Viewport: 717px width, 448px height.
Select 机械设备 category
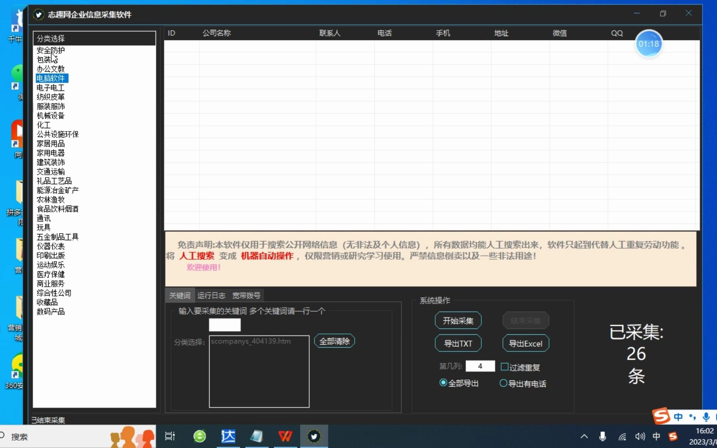tap(51, 115)
